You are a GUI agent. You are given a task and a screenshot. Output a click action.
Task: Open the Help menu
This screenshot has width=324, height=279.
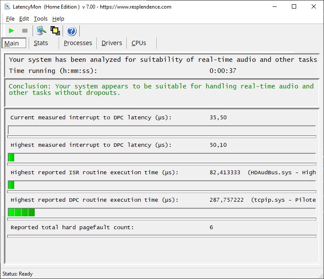58,18
